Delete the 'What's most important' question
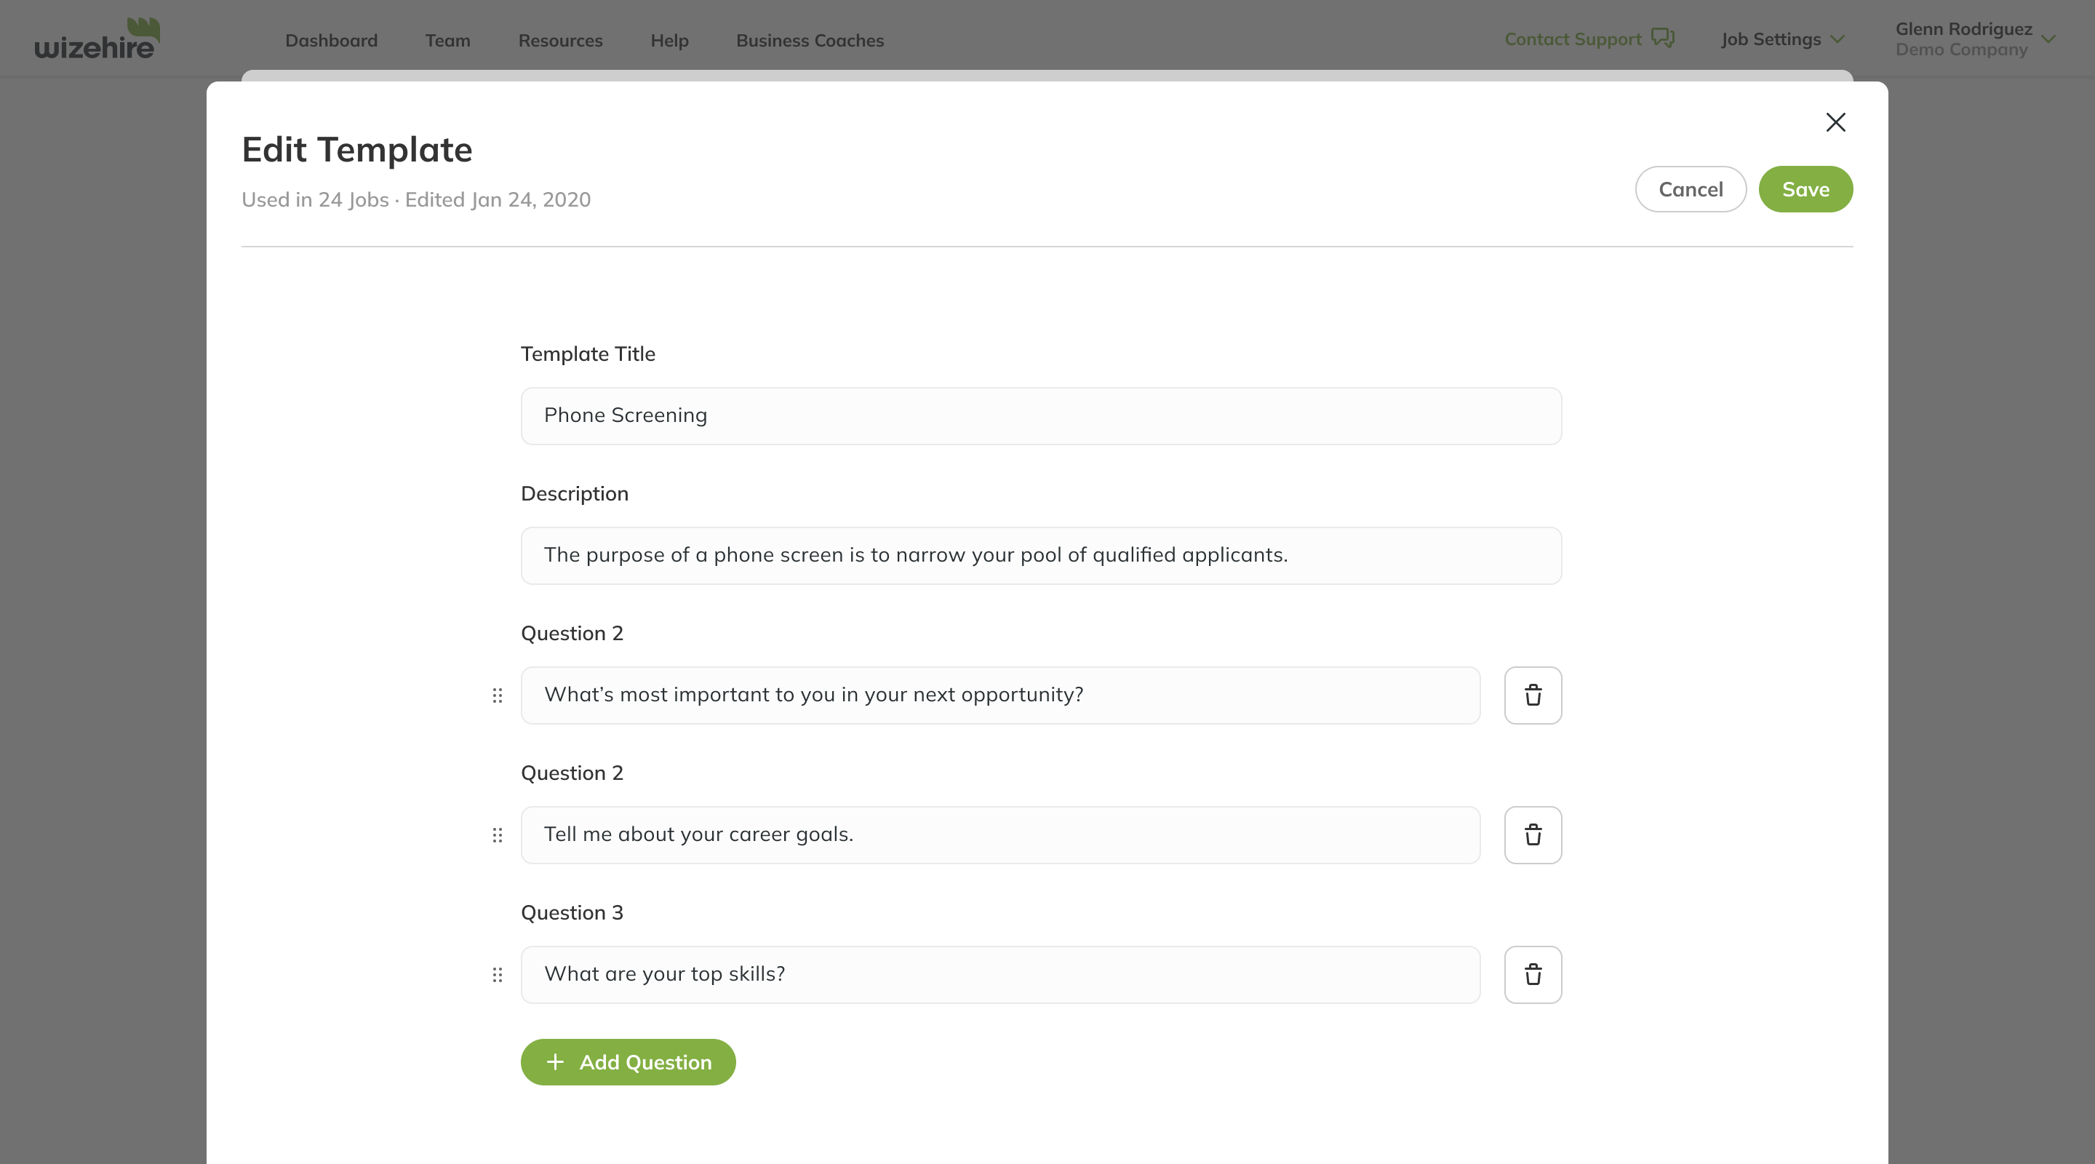This screenshot has width=2095, height=1164. [1532, 695]
